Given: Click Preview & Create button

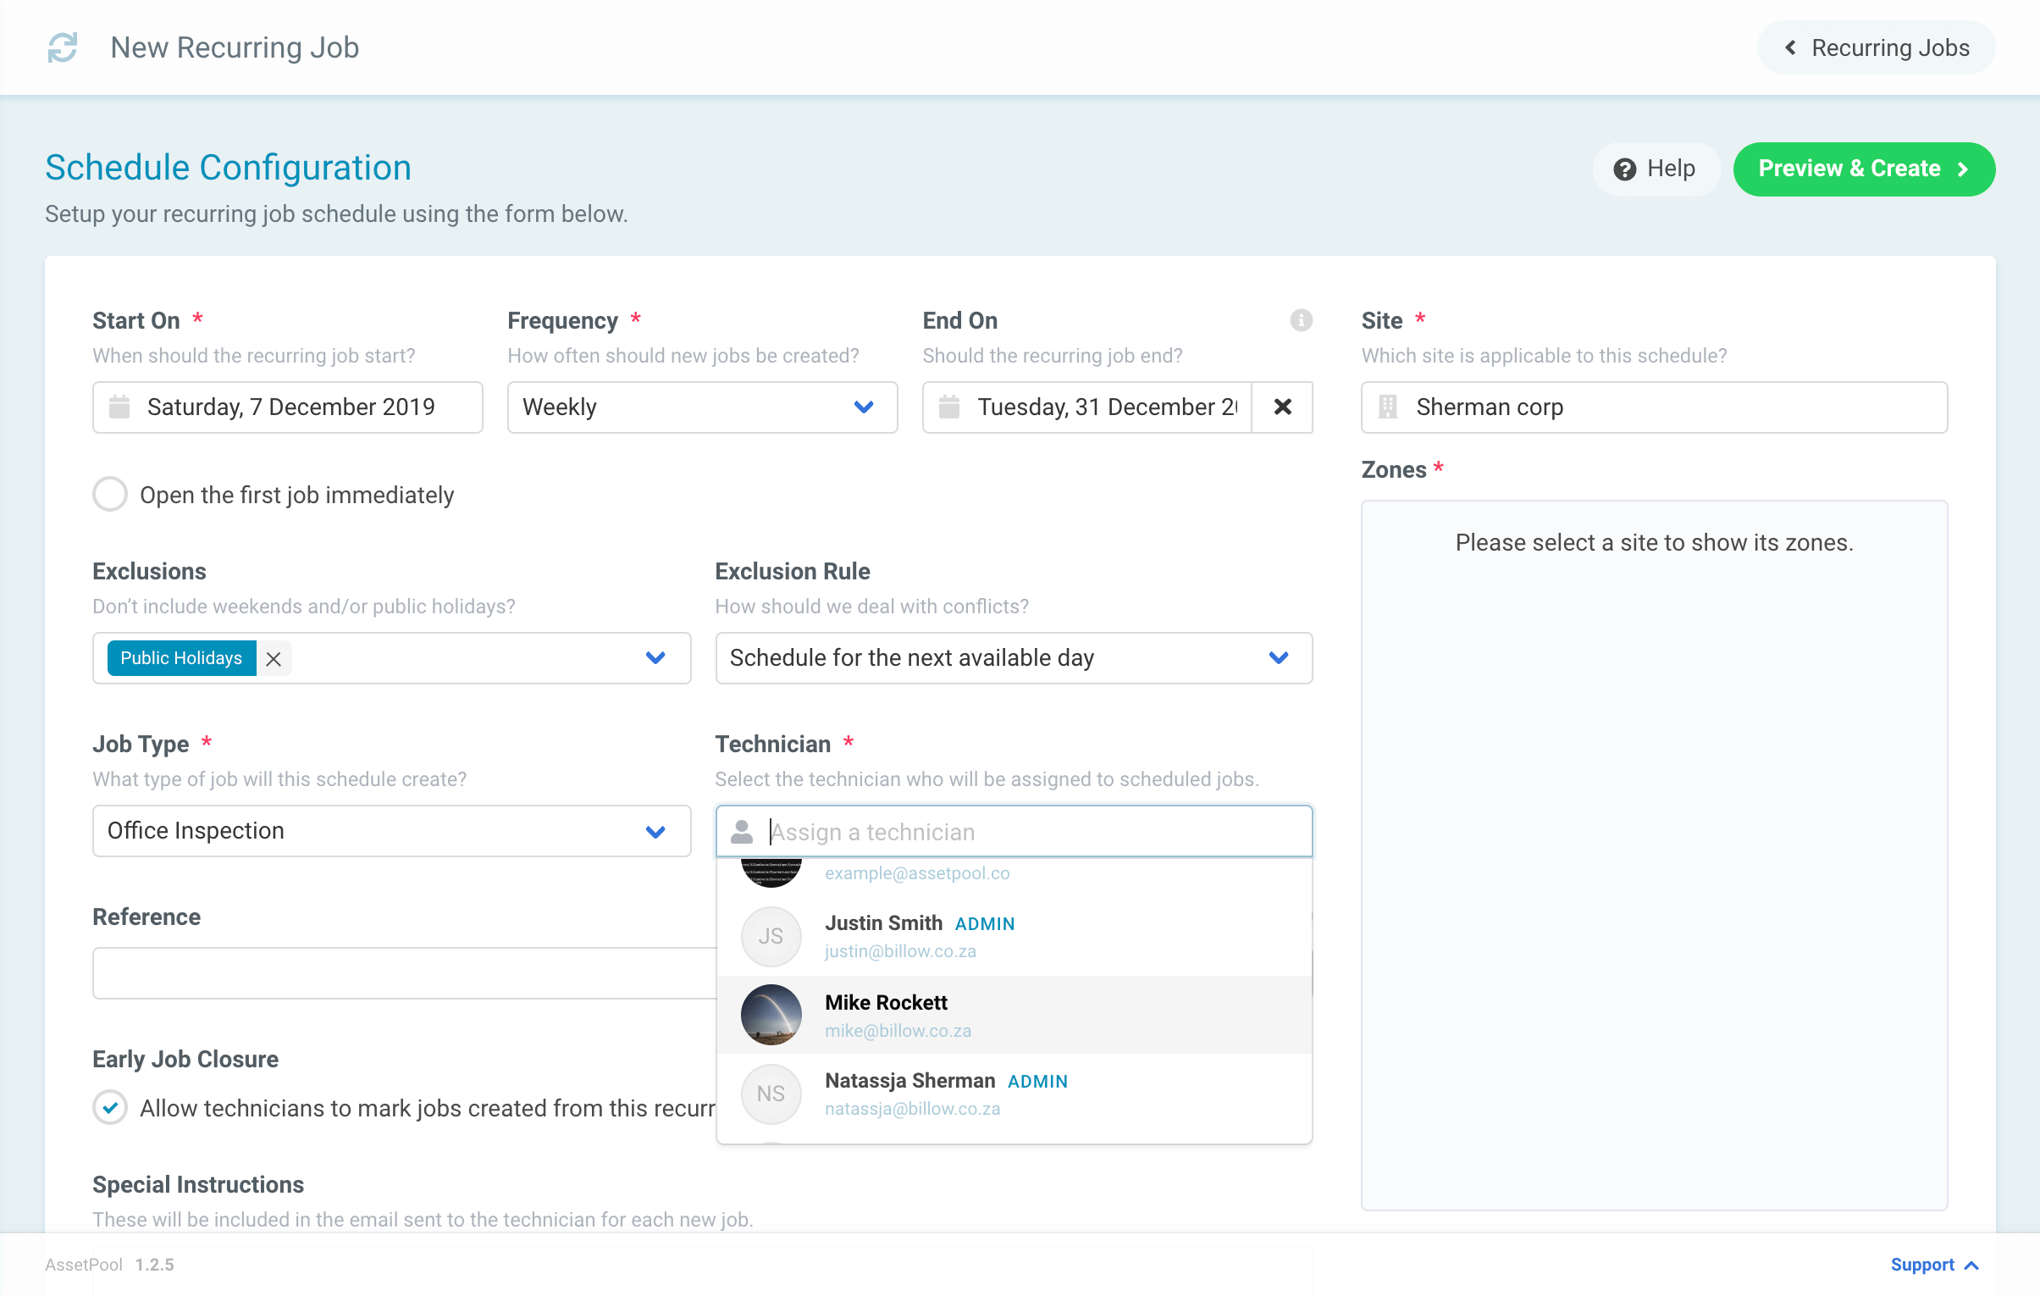Looking at the screenshot, I should tap(1863, 169).
